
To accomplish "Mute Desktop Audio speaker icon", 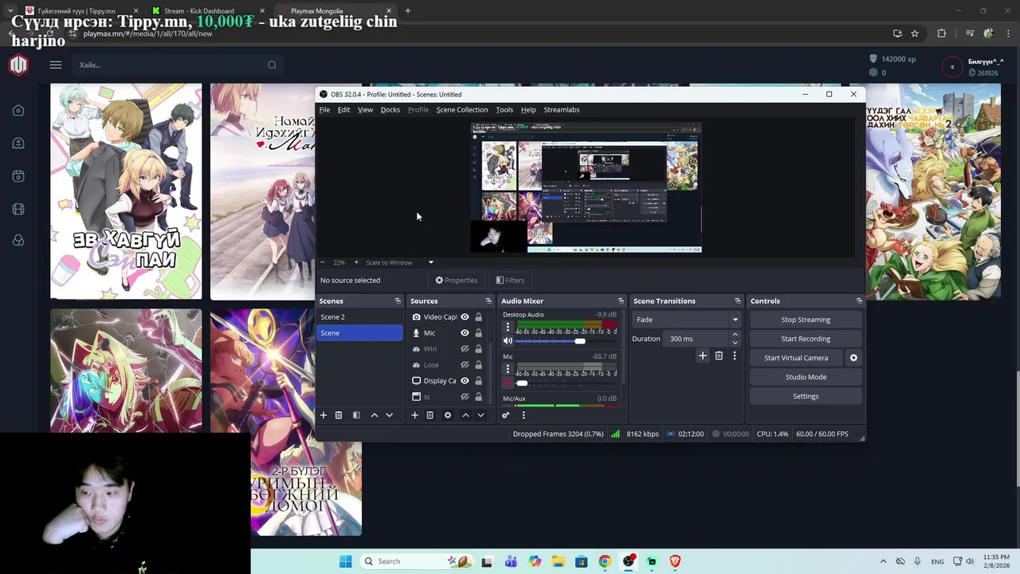I will click(508, 341).
